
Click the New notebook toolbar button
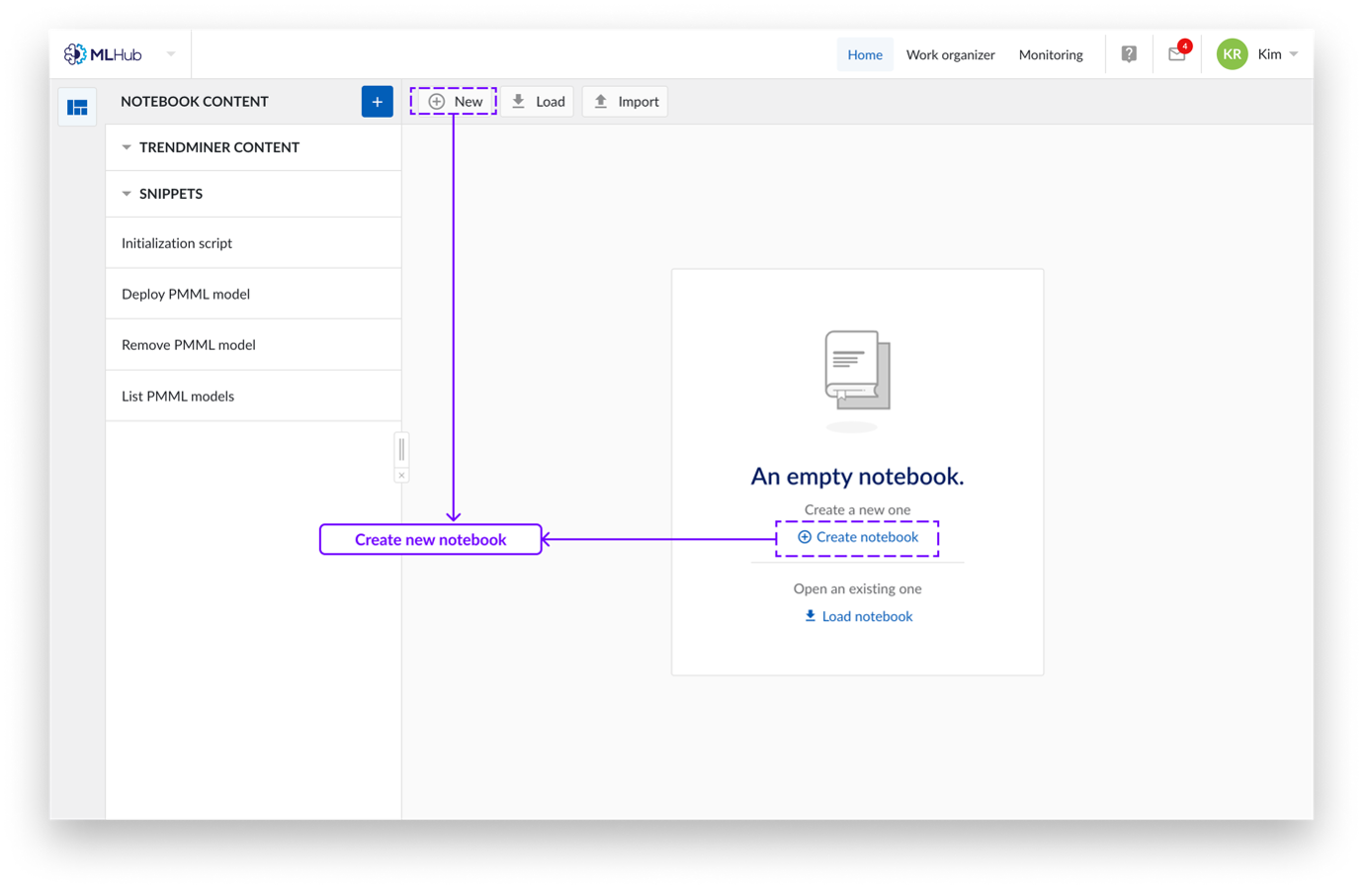(x=455, y=102)
